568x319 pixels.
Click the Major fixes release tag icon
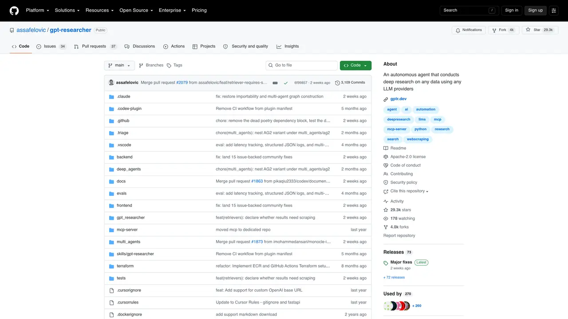point(386,263)
